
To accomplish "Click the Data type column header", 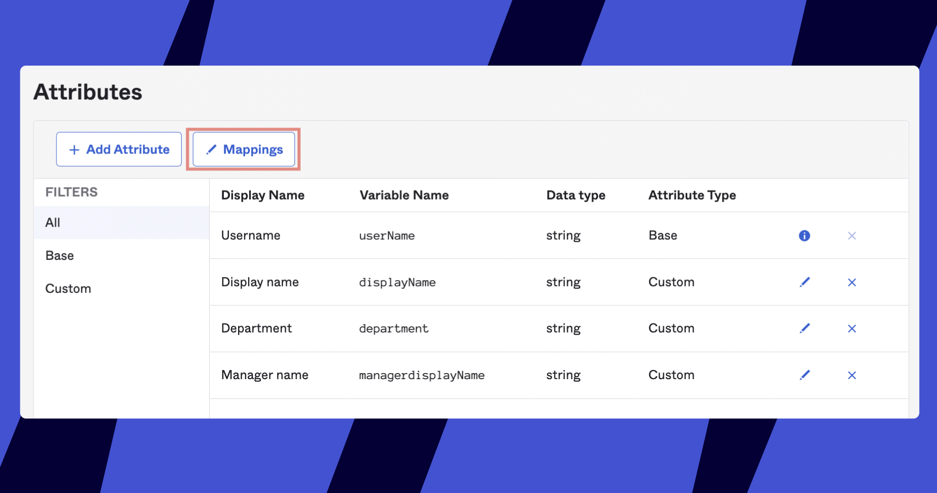I will click(x=575, y=195).
